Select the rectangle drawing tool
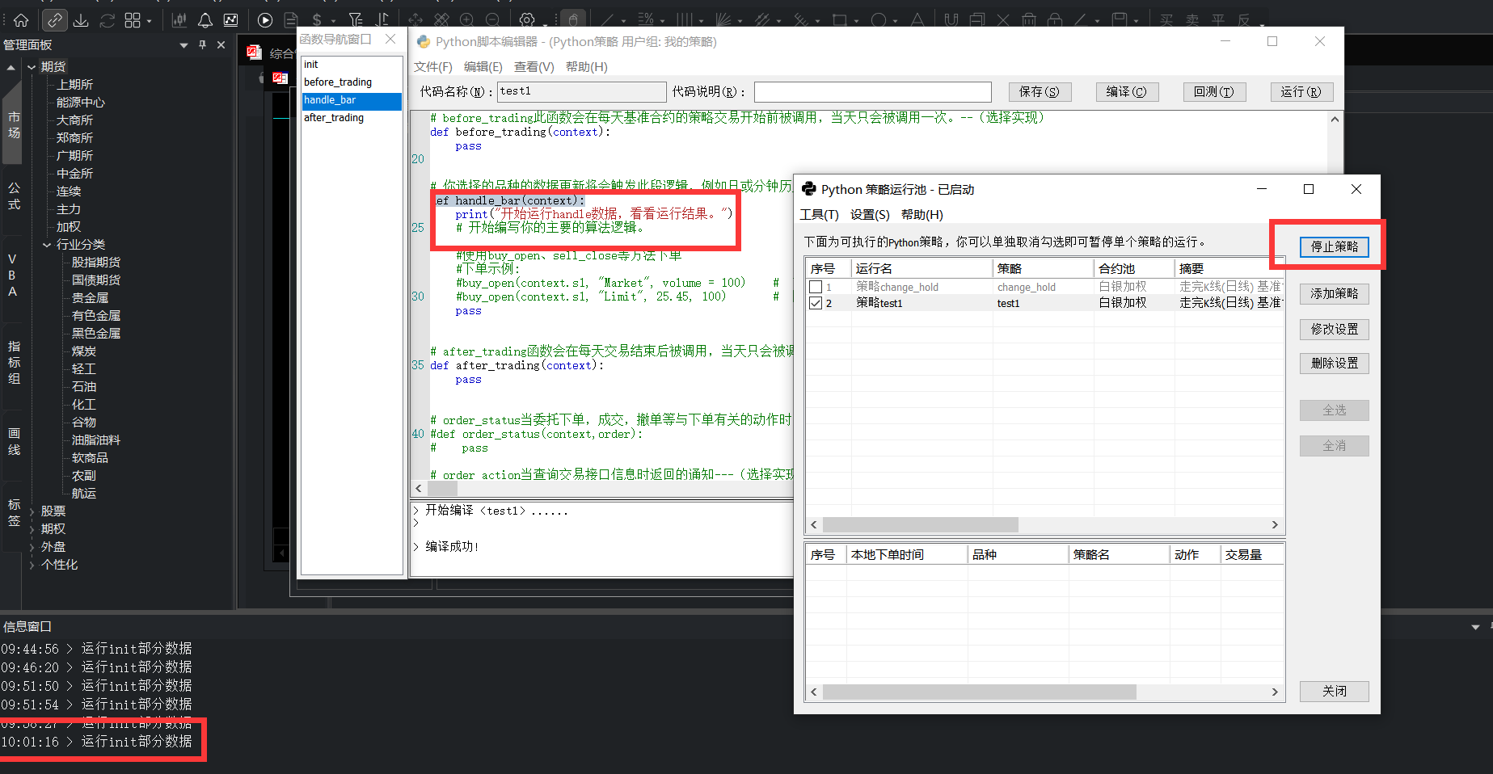The width and height of the screenshot is (1493, 774). click(x=840, y=20)
